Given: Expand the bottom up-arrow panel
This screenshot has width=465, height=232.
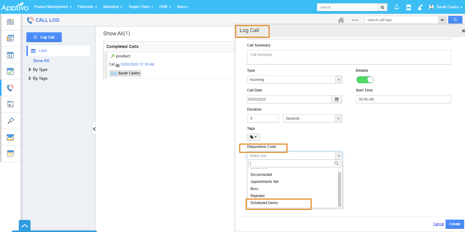Looking at the screenshot, I should tap(25, 226).
